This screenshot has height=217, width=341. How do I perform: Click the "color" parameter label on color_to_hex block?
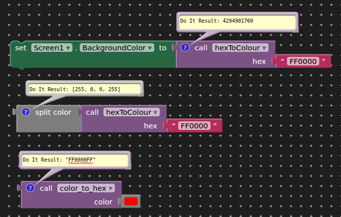click(103, 202)
